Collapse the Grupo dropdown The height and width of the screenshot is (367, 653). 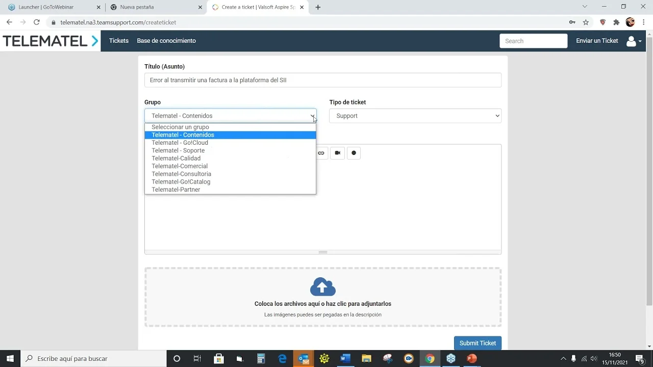pyautogui.click(x=231, y=116)
